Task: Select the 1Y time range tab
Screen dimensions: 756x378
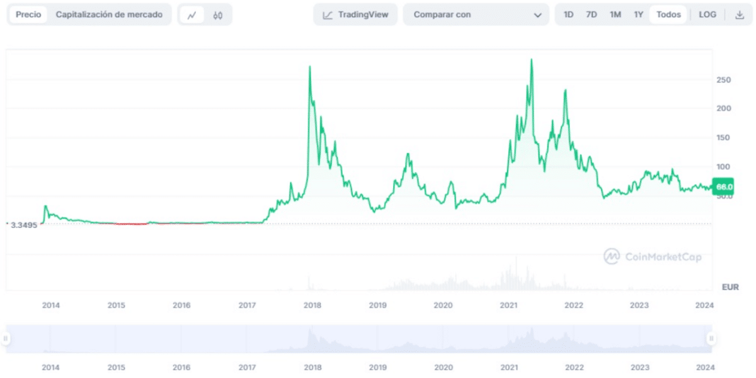Action: (x=638, y=14)
